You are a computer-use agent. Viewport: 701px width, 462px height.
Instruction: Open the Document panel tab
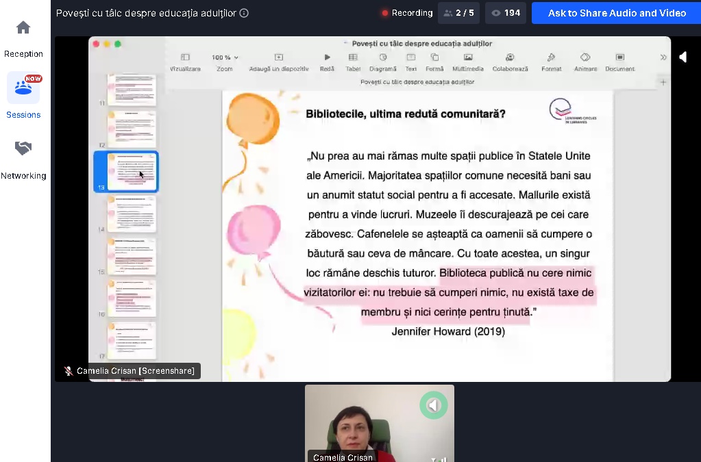coord(619,58)
